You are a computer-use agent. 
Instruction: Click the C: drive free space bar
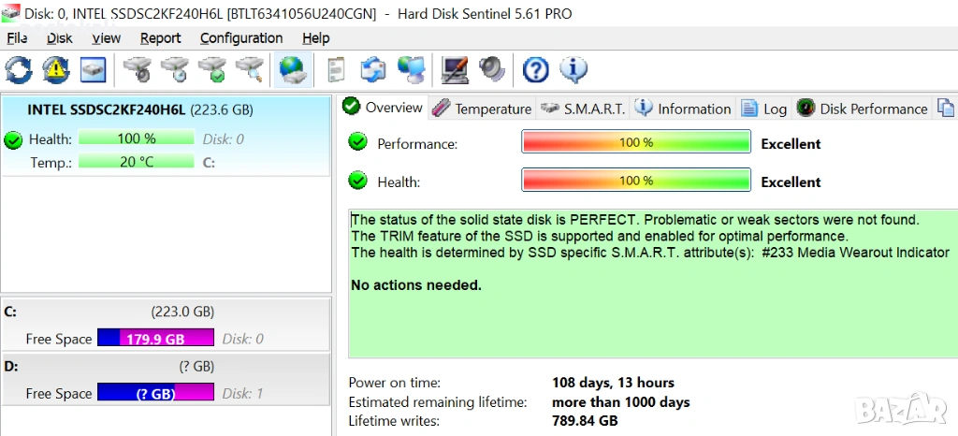(x=155, y=339)
